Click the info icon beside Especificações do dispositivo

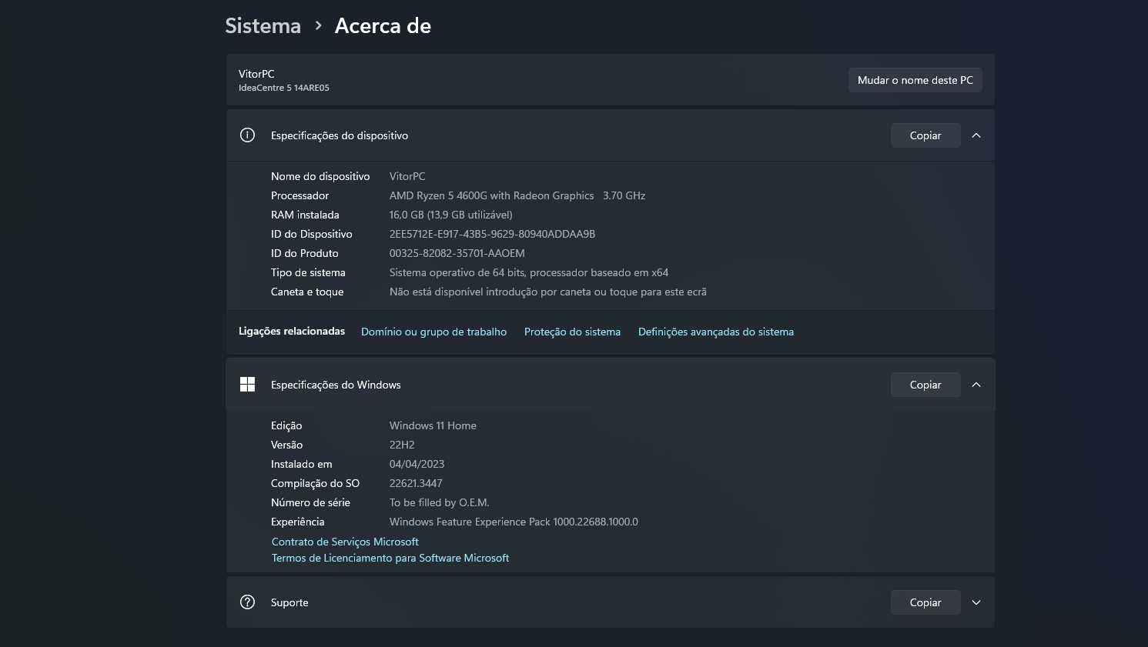pyautogui.click(x=247, y=135)
